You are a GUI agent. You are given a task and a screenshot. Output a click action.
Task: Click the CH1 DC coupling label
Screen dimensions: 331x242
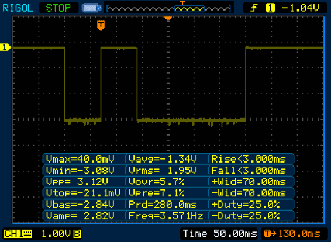(18, 234)
